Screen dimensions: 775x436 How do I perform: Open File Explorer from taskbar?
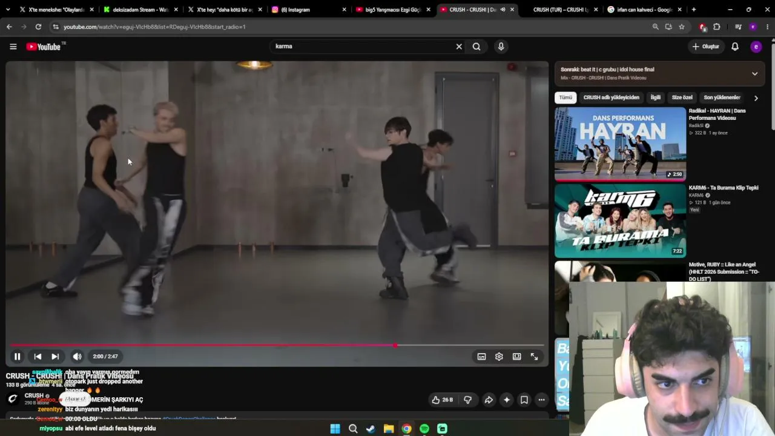pyautogui.click(x=389, y=429)
